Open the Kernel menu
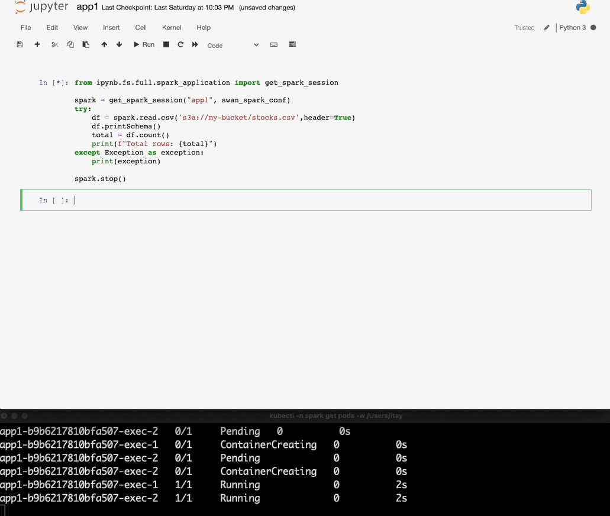 point(172,28)
